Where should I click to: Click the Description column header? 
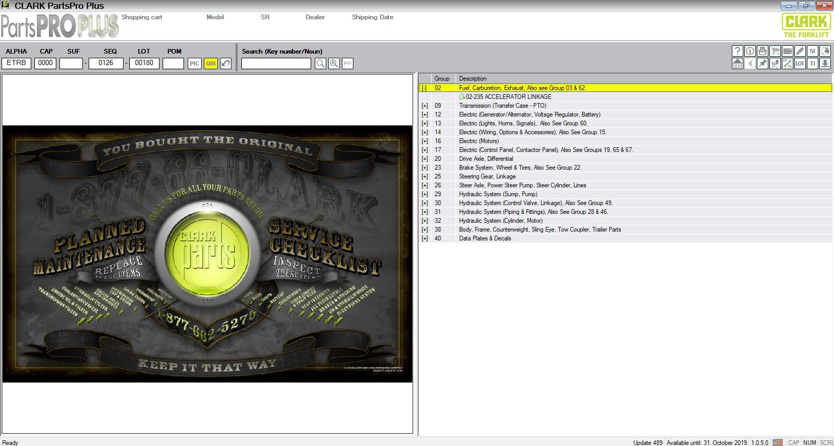(x=644, y=79)
